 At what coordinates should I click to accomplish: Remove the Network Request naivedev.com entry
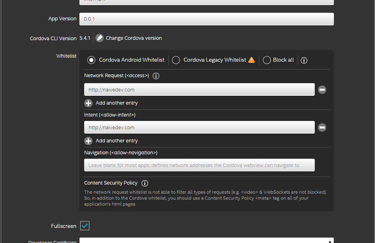(x=322, y=90)
